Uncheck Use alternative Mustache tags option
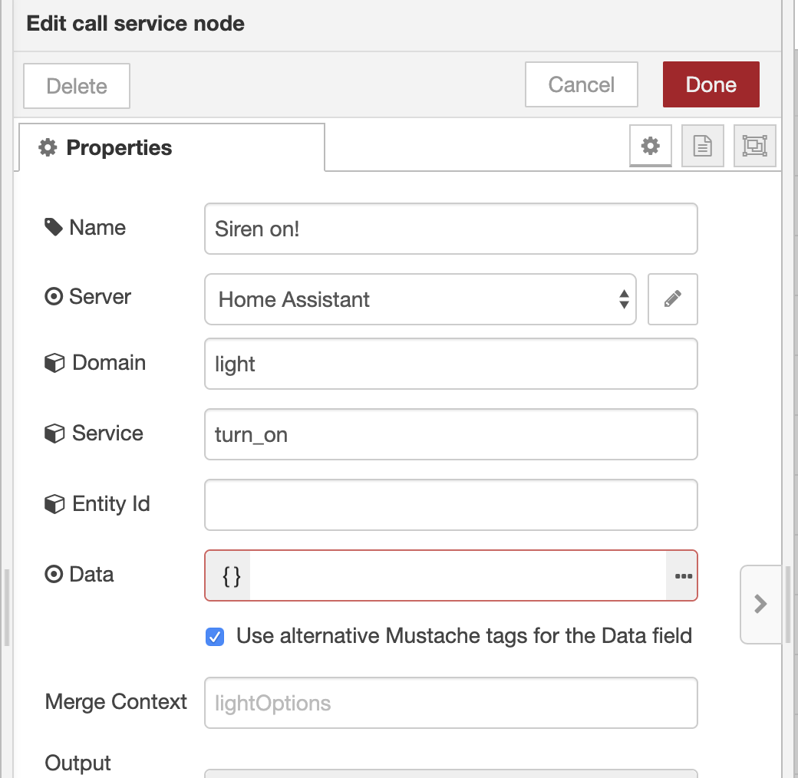This screenshot has width=798, height=778. [214, 637]
